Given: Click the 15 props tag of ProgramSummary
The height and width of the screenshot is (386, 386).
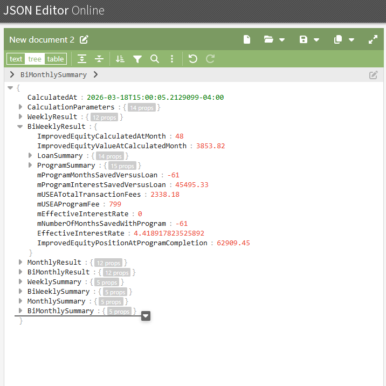Looking at the screenshot, I should pos(123,166).
